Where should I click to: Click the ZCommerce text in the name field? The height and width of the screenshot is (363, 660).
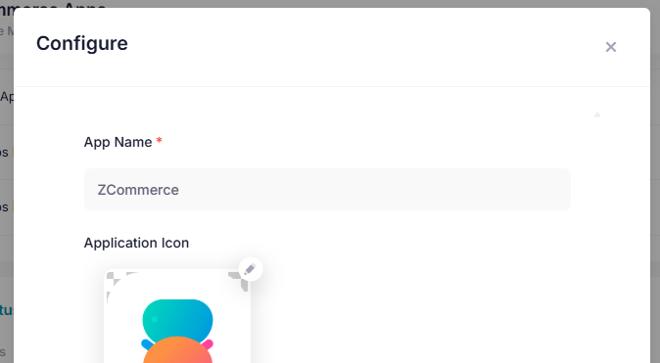(x=138, y=190)
